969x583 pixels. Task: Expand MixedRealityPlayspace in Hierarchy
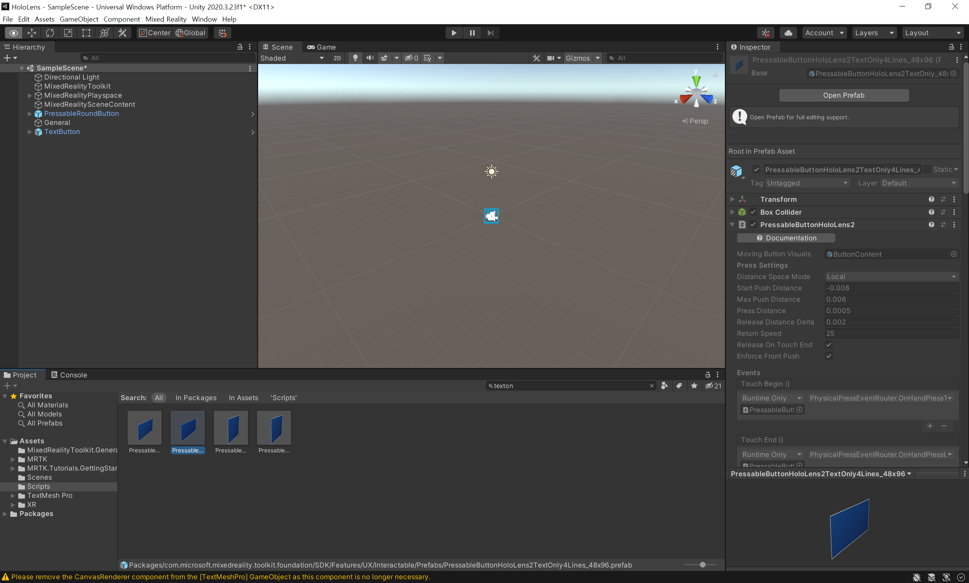pos(30,95)
